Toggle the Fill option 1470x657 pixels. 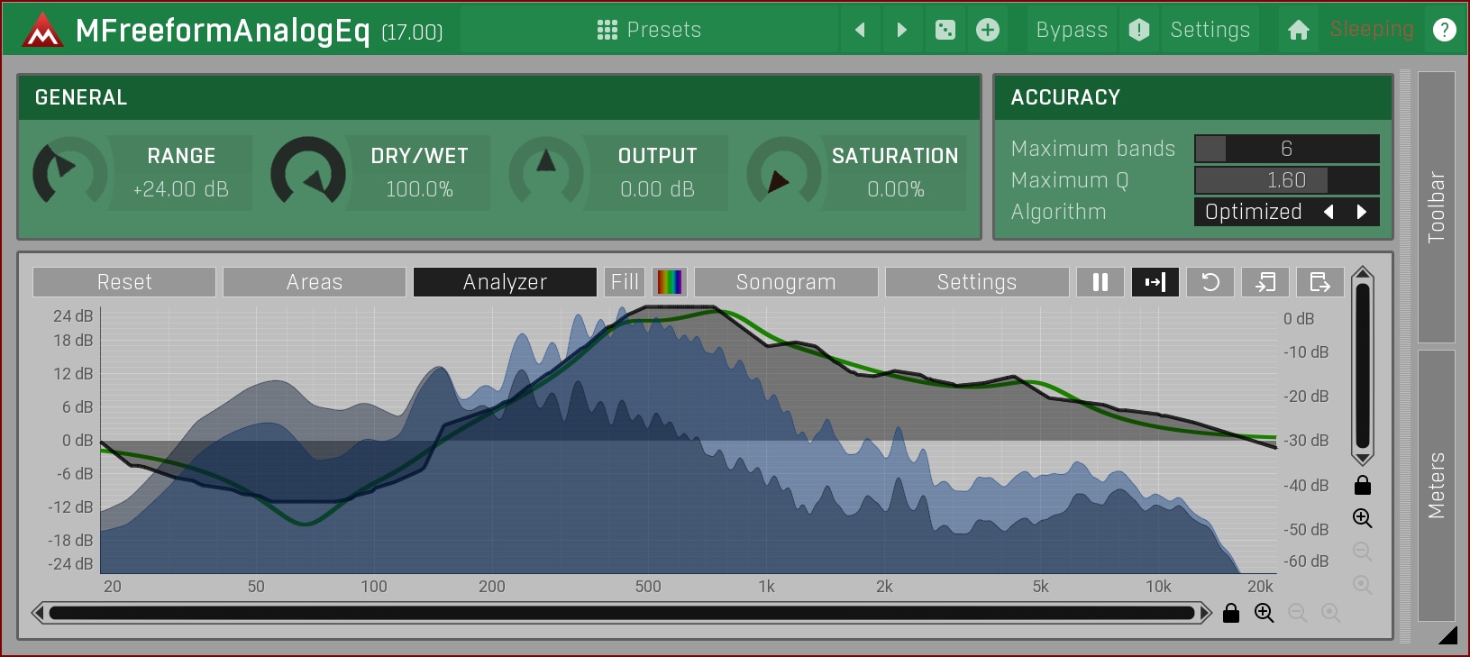(x=625, y=282)
